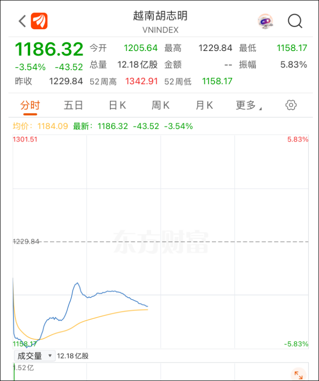319x381 pixels.
Task: Tap the back arrow at top left
Action: [22, 21]
